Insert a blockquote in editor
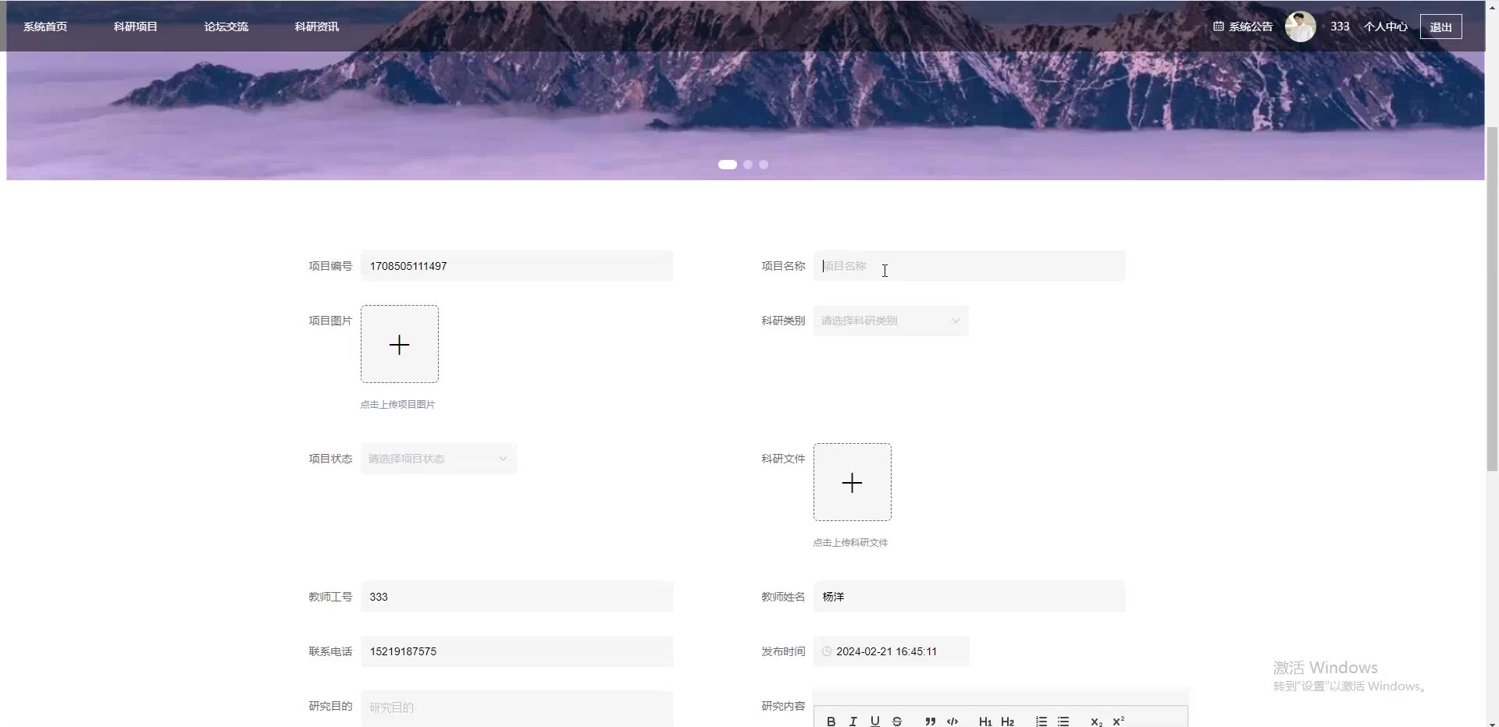The image size is (1499, 727). 930,722
